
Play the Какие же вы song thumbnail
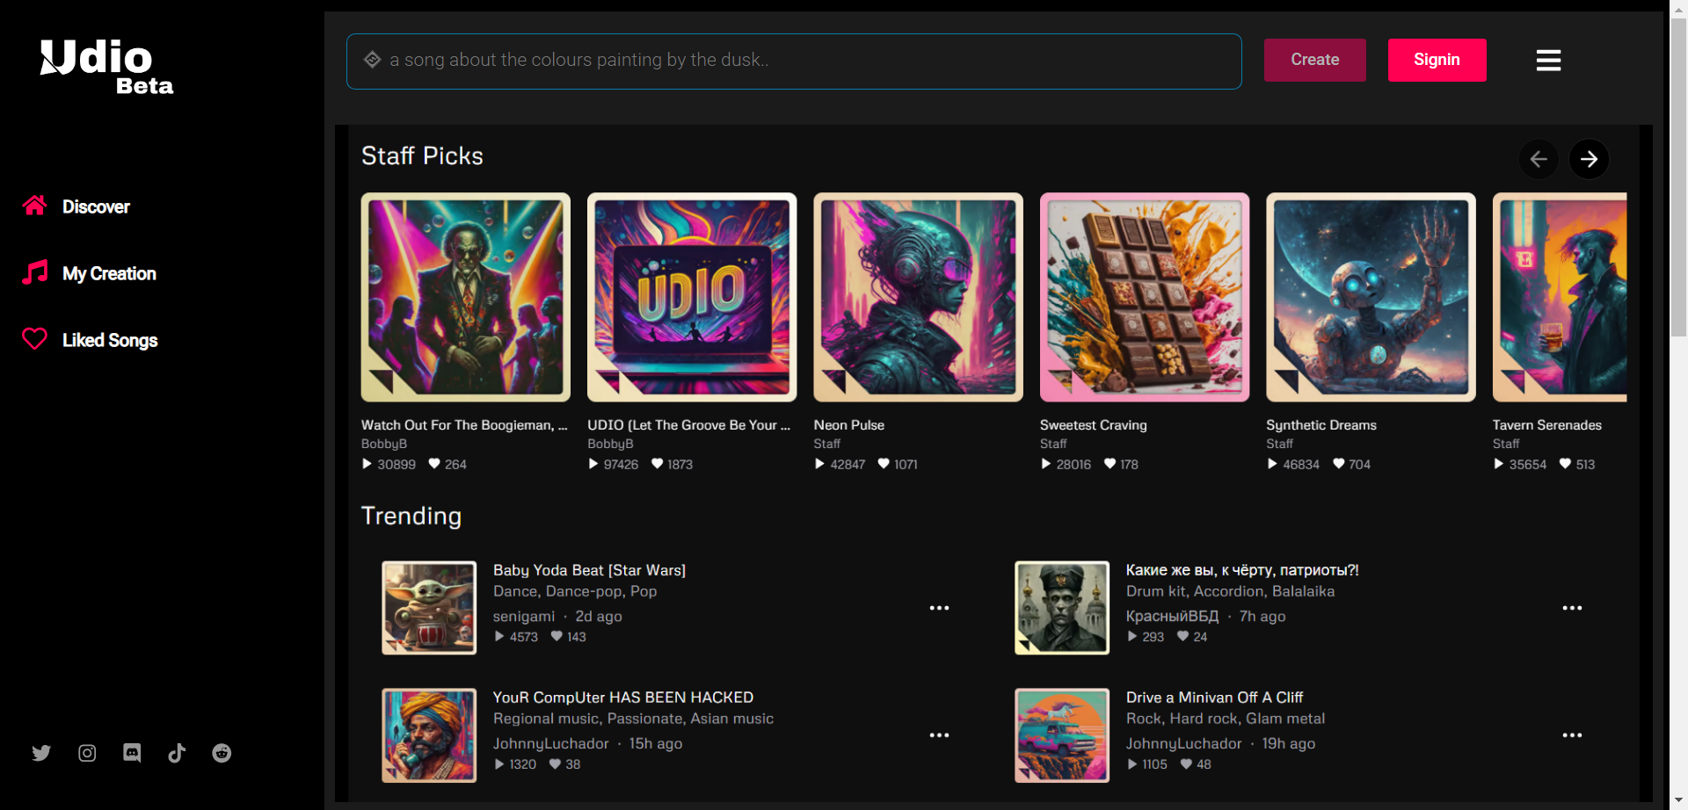[x=1062, y=608]
